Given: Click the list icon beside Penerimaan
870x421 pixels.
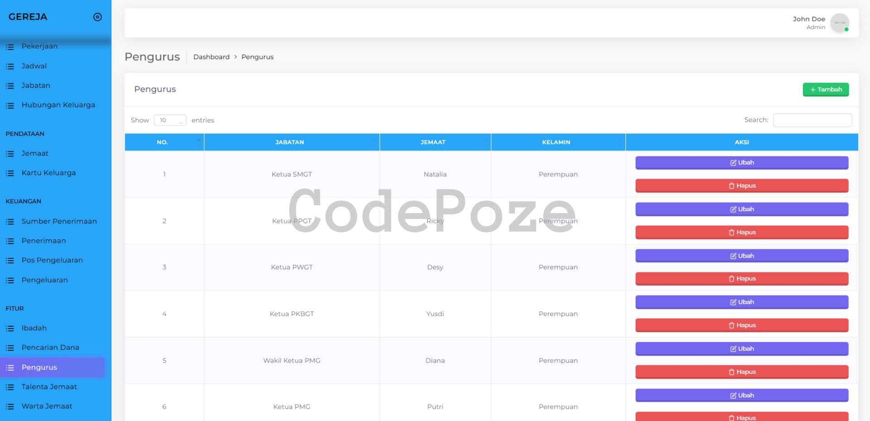Looking at the screenshot, I should pyautogui.click(x=10, y=241).
